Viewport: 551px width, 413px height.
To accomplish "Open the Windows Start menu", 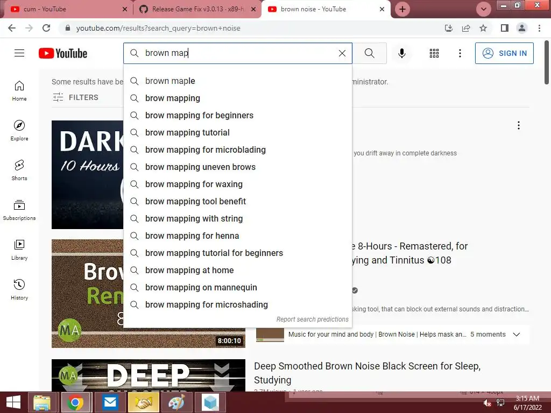I will tap(13, 402).
